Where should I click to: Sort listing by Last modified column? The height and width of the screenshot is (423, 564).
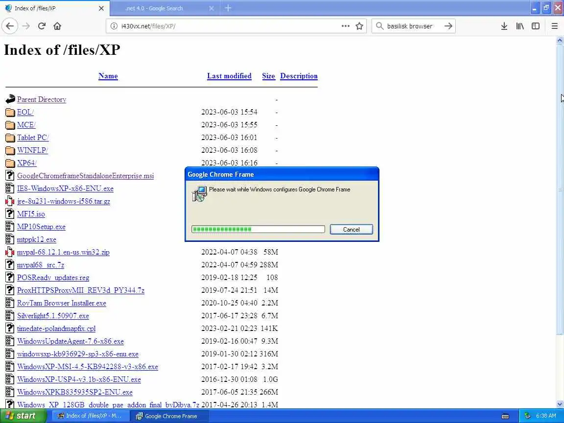[229, 76]
